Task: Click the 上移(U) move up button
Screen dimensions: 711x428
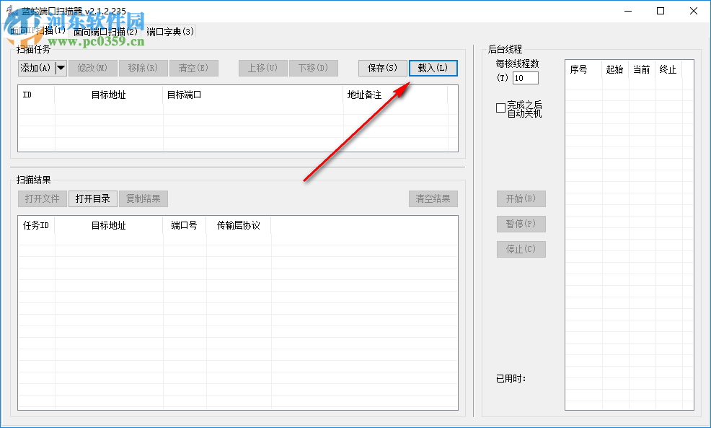Action: coord(262,68)
